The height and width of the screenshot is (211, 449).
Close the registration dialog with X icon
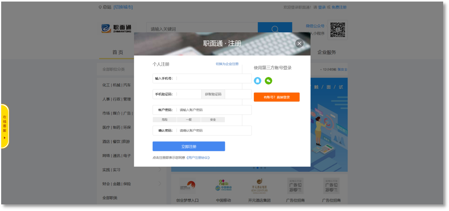pos(299,44)
